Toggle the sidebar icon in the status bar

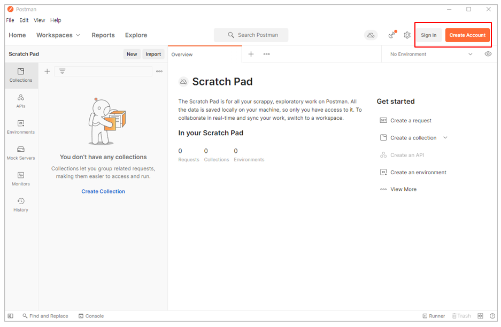pyautogui.click(x=10, y=316)
